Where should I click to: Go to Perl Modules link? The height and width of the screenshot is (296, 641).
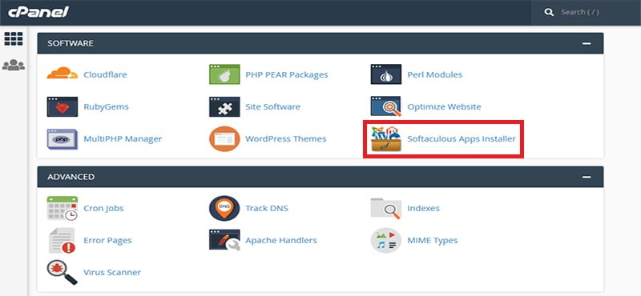434,74
